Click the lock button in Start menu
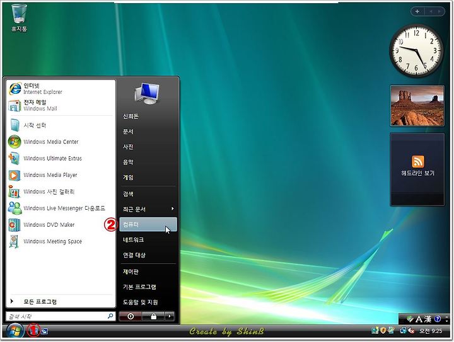Viewport: 454px width, 342px height. tap(153, 316)
